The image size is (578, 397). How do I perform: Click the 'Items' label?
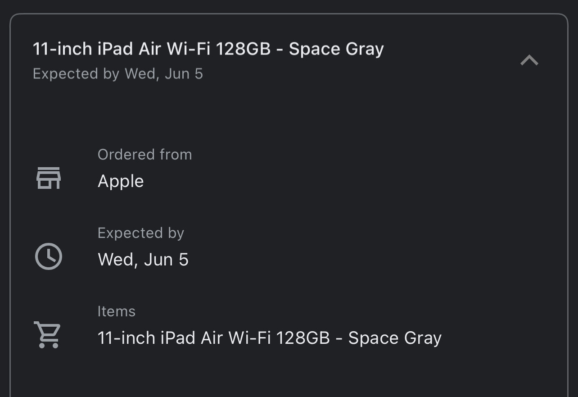point(116,311)
